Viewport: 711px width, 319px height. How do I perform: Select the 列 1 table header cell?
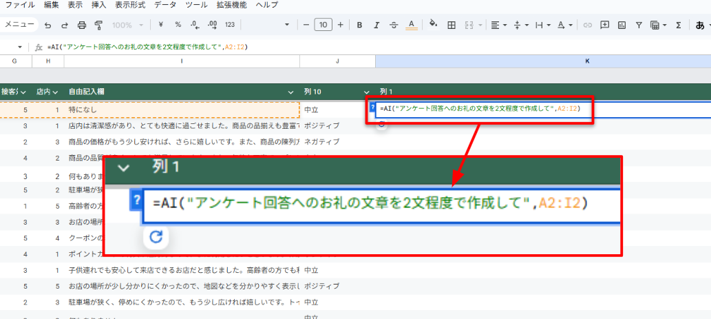(543, 92)
